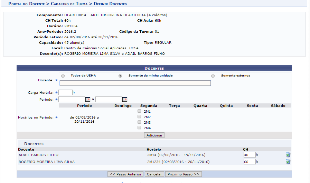The width and height of the screenshot is (310, 183).
Task: Check the 2M1 schedule checkbox
Action: tap(139, 111)
